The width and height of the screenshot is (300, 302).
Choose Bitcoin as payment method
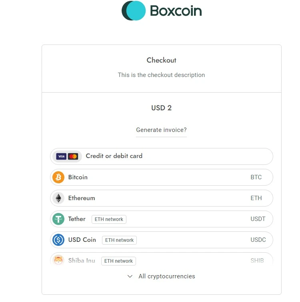pos(78,177)
